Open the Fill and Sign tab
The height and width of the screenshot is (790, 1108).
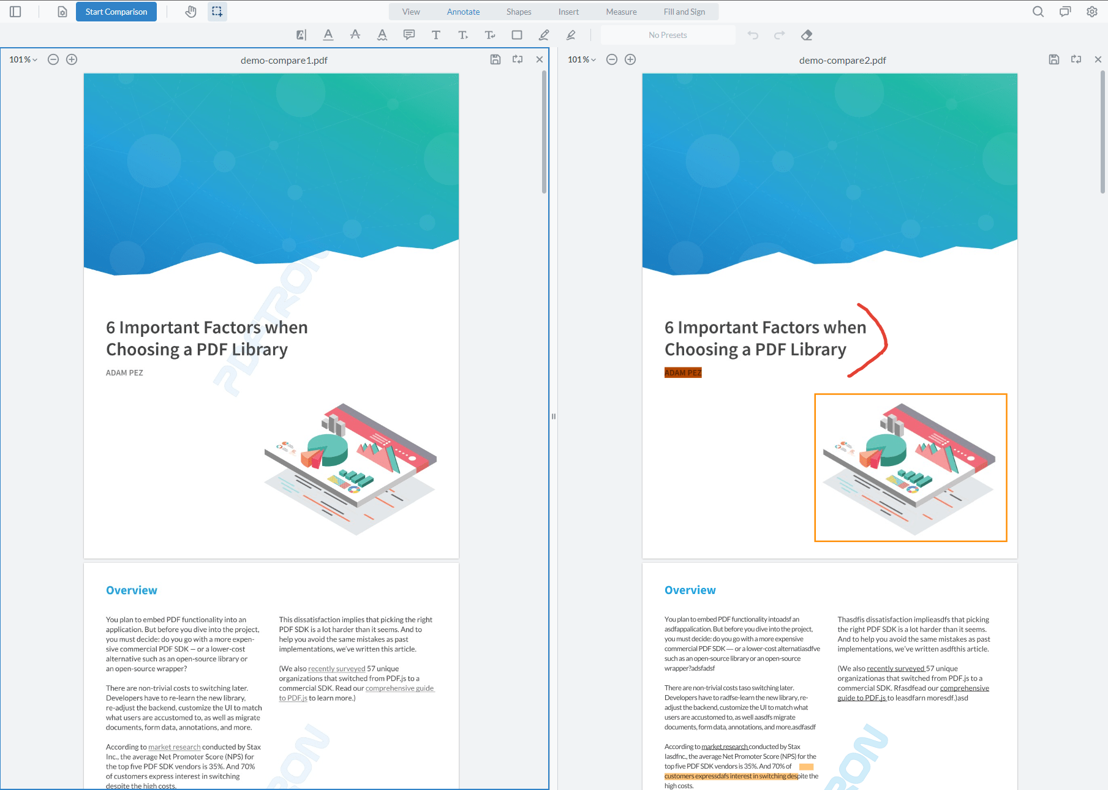pyautogui.click(x=684, y=12)
